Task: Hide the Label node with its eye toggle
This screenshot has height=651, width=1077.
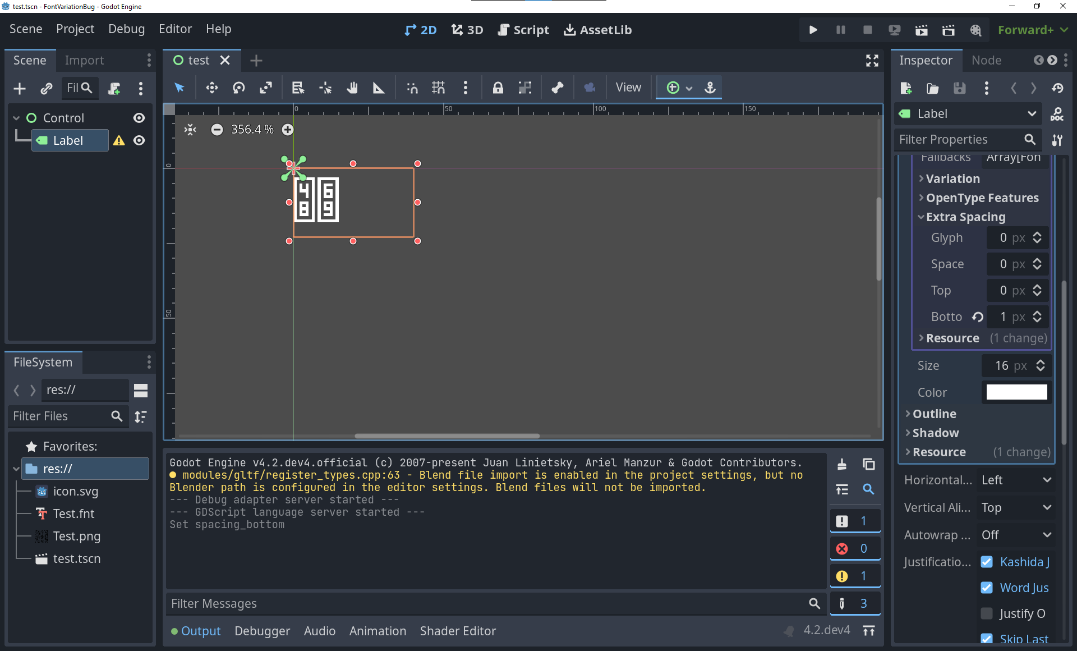Action: click(139, 140)
